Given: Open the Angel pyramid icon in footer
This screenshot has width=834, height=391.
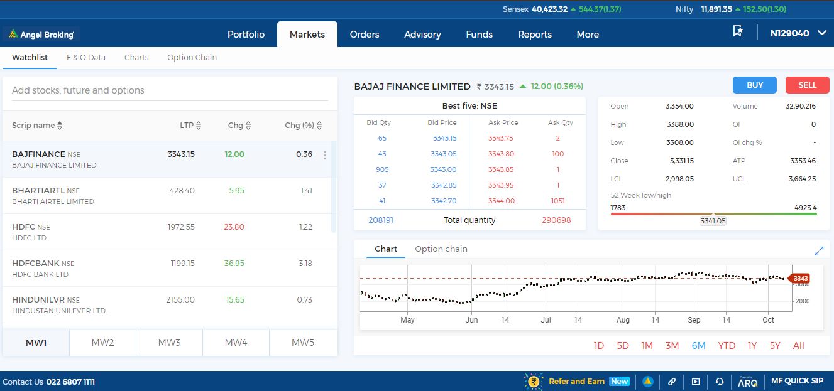Looking at the screenshot, I should (x=647, y=382).
